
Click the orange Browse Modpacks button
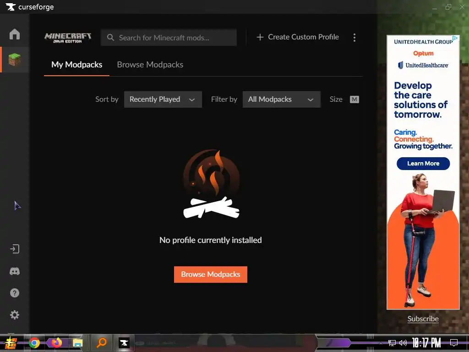click(211, 275)
